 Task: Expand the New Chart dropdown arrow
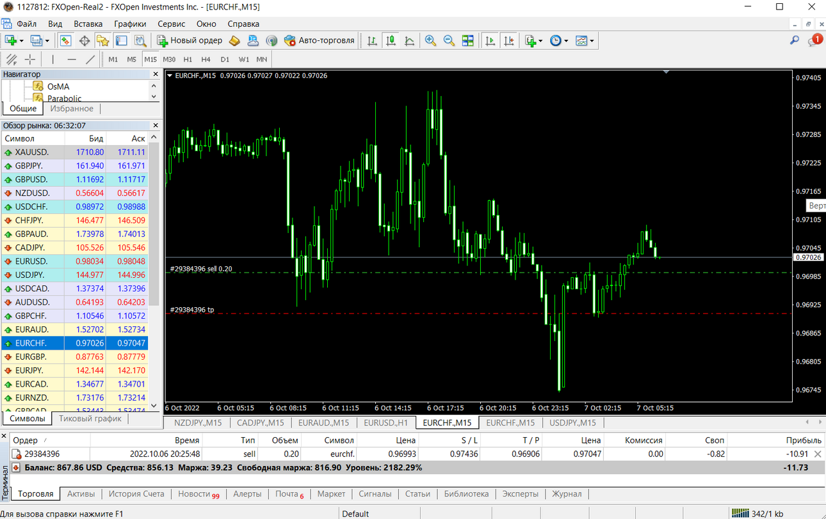(21, 40)
